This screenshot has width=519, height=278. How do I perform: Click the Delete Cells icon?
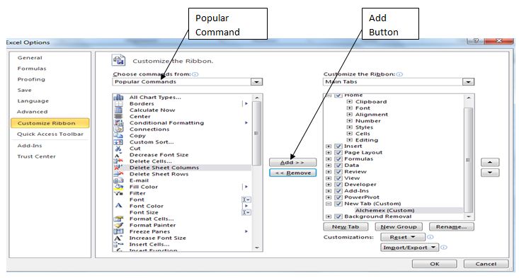[118, 161]
